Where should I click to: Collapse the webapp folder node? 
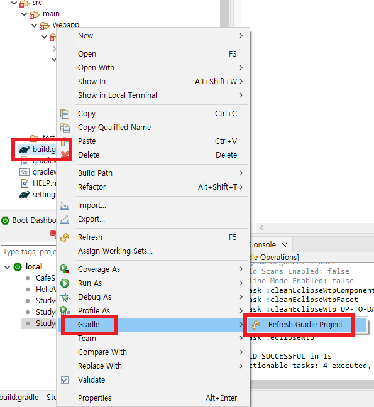(34, 25)
